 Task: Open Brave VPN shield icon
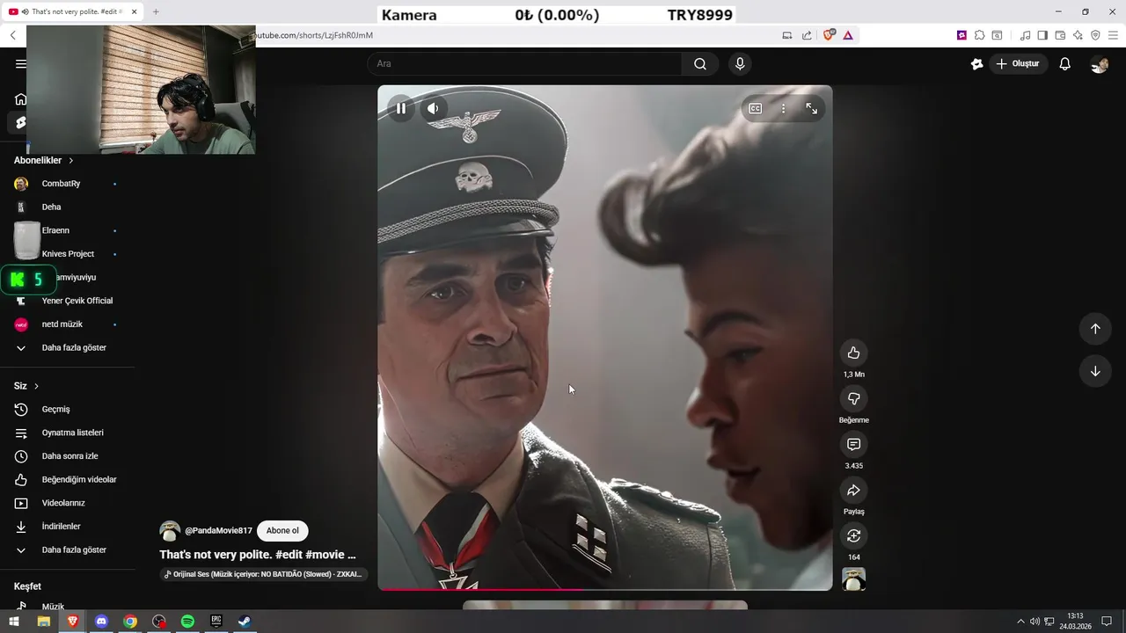click(1095, 35)
